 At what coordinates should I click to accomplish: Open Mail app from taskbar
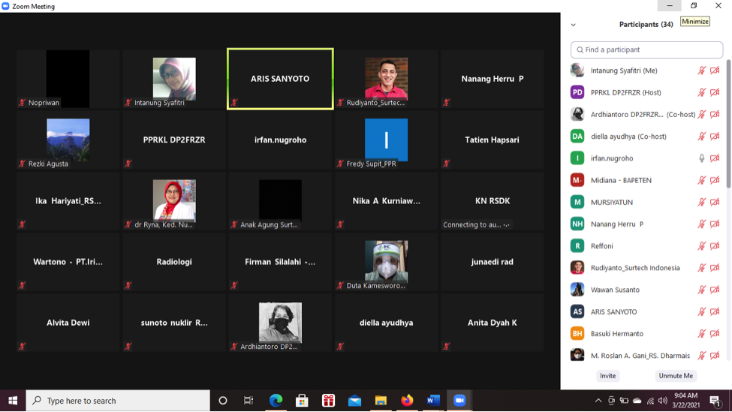355,400
